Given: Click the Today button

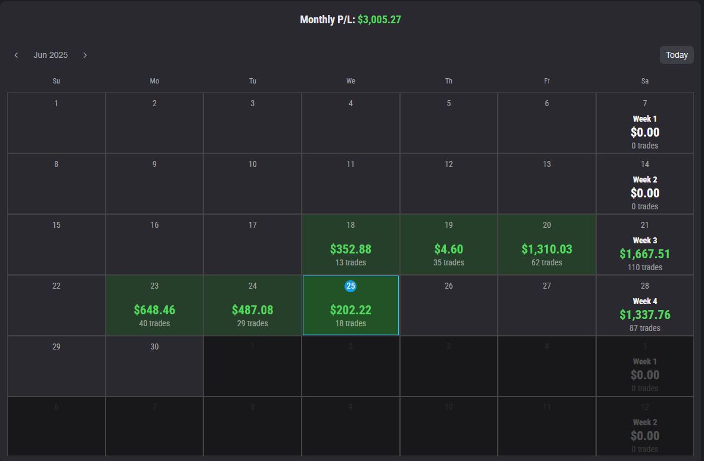Looking at the screenshot, I should [677, 55].
